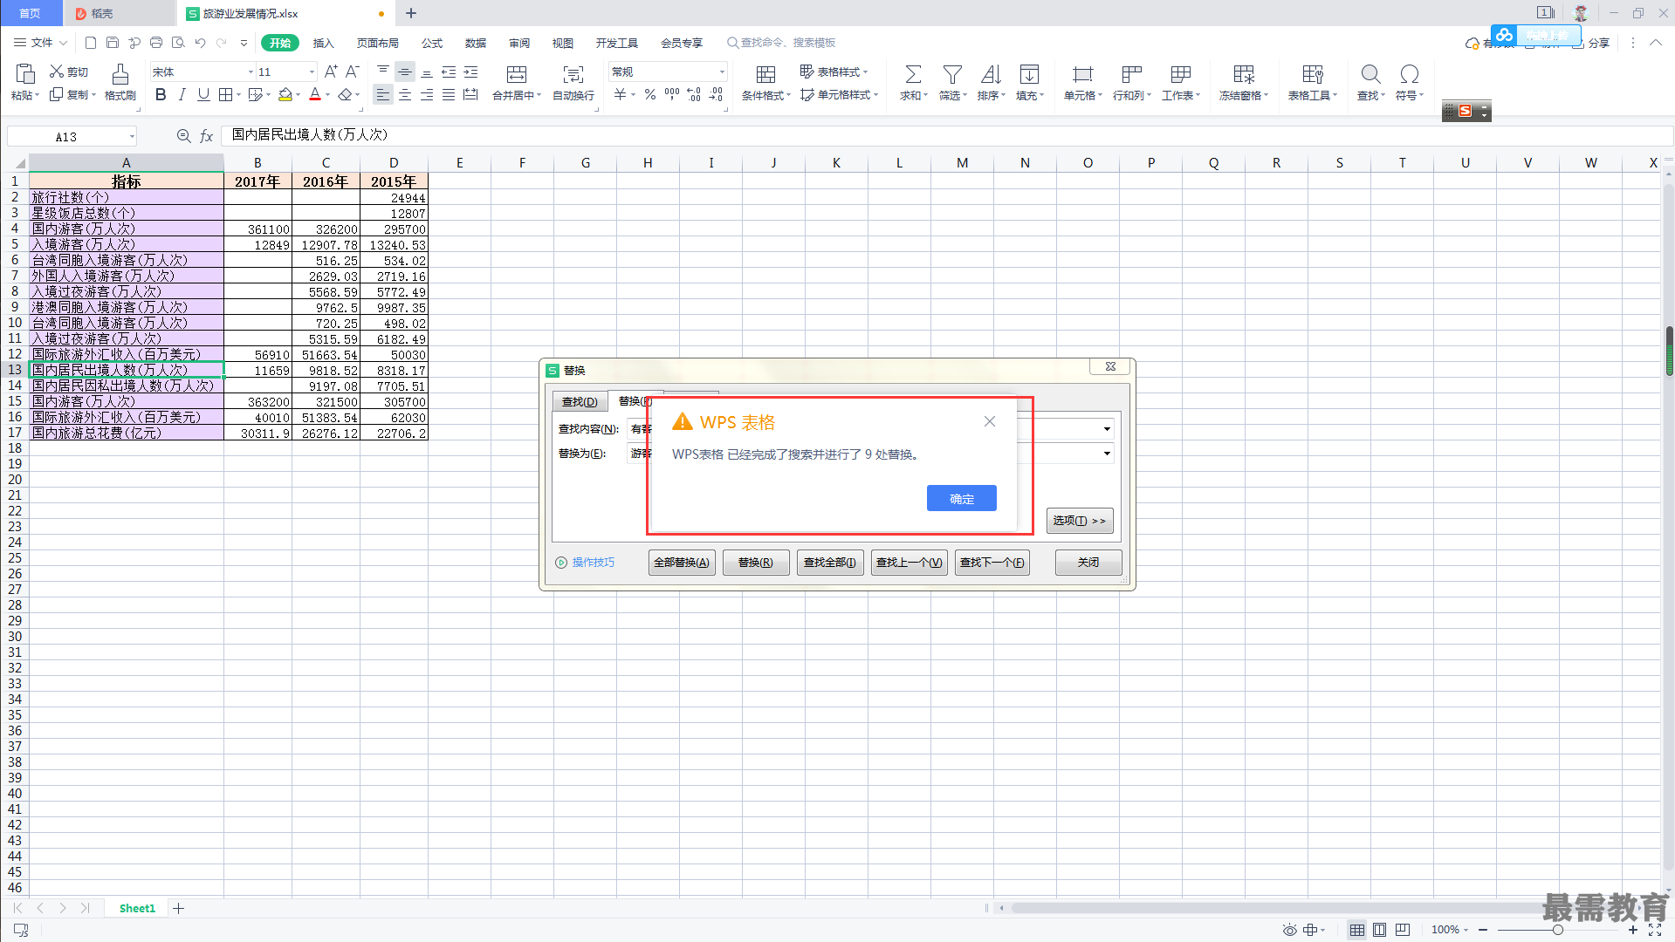The width and height of the screenshot is (1675, 942).
Task: Select the Sheet1 sheet tab
Action: coord(137,908)
